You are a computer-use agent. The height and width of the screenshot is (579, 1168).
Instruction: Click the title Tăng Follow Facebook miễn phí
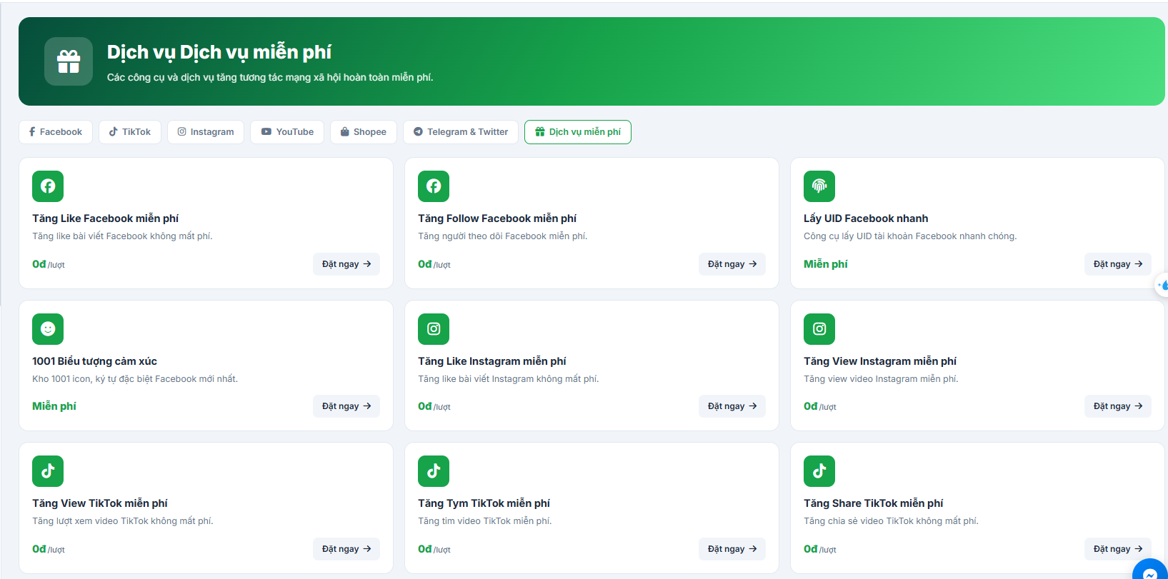click(497, 218)
